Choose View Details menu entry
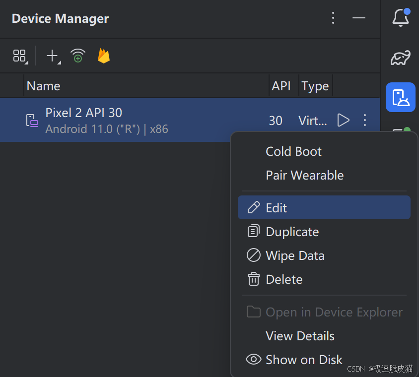The height and width of the screenshot is (377, 419). [324, 336]
